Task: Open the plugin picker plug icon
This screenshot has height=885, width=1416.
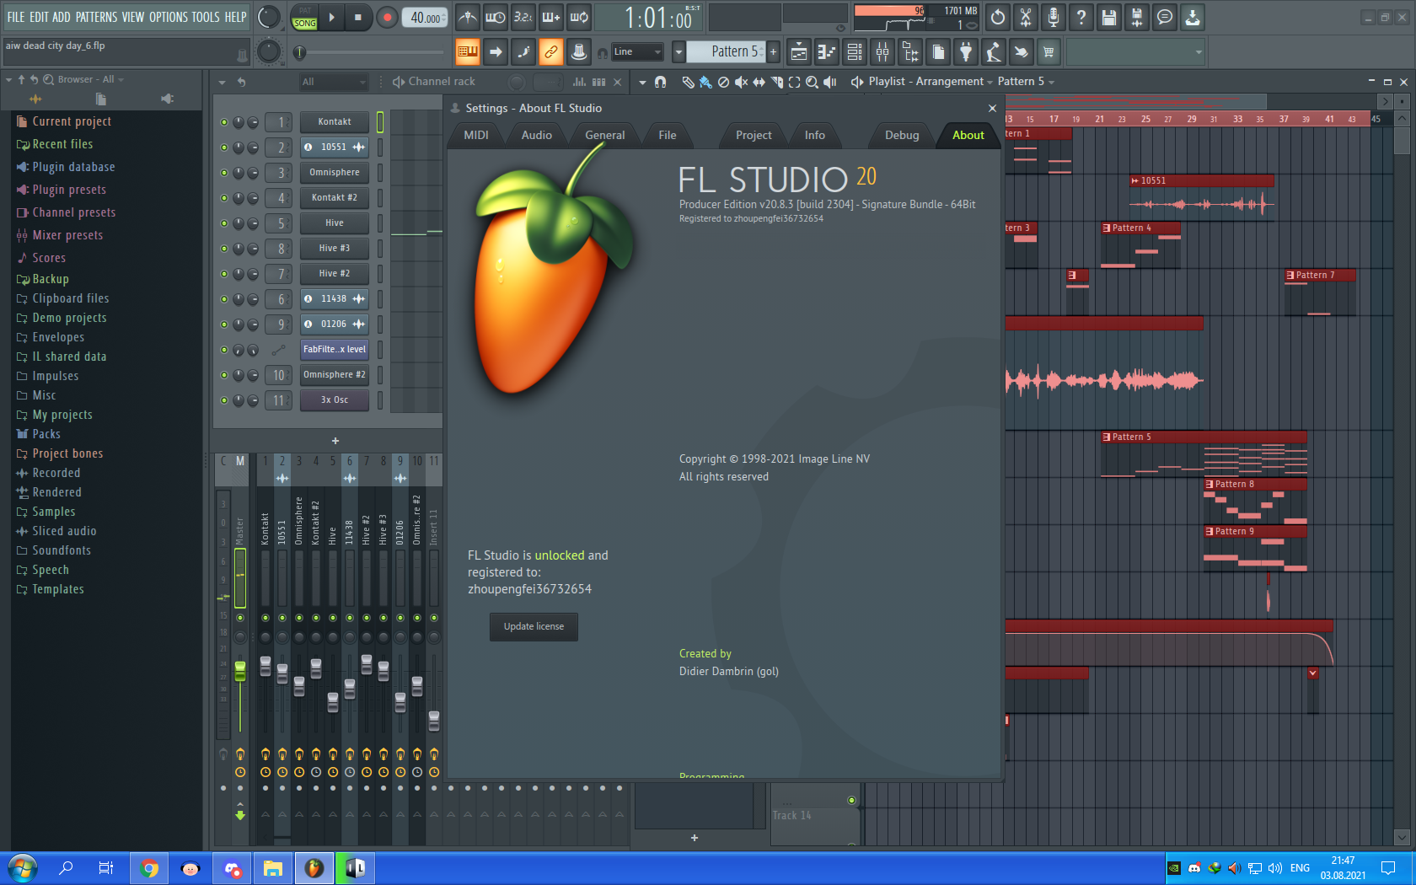Action: tap(966, 52)
